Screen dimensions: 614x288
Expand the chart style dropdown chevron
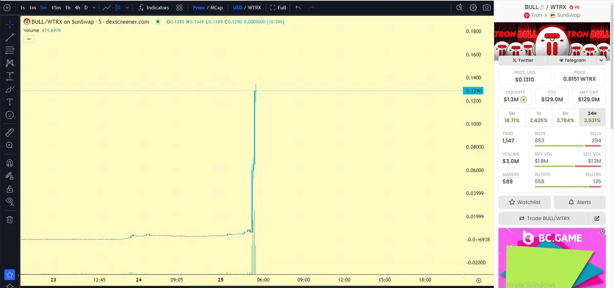click(128, 8)
